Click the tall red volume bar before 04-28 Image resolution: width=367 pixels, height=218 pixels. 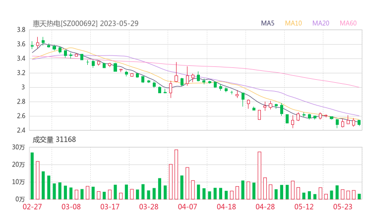click(x=259, y=175)
